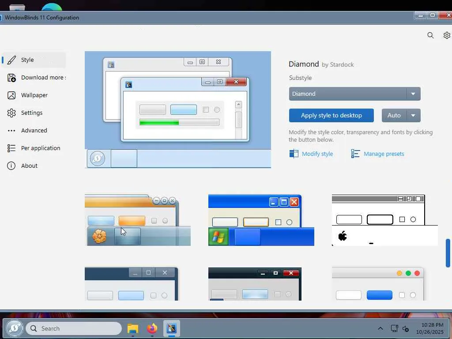This screenshot has height=339, width=452.
Task: Open search with magnifier icon at top
Action: 430,35
